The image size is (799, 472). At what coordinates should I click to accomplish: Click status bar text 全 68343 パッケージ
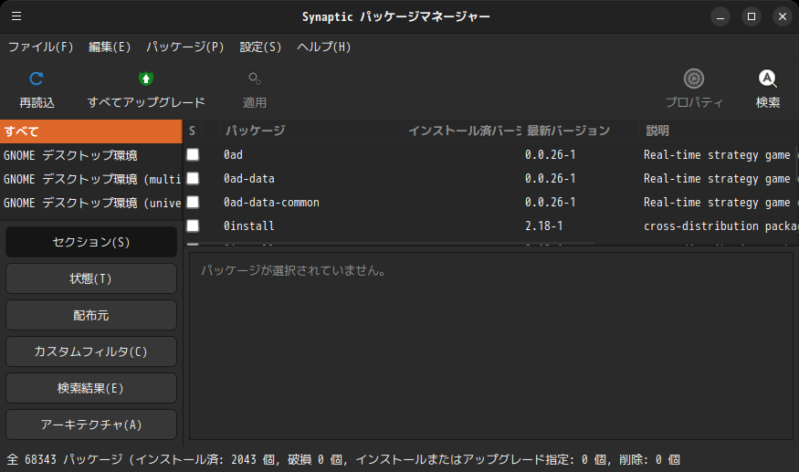[65, 460]
